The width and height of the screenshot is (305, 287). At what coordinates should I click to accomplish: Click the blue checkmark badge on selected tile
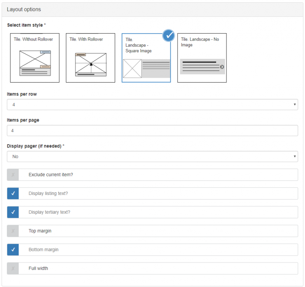point(169,36)
